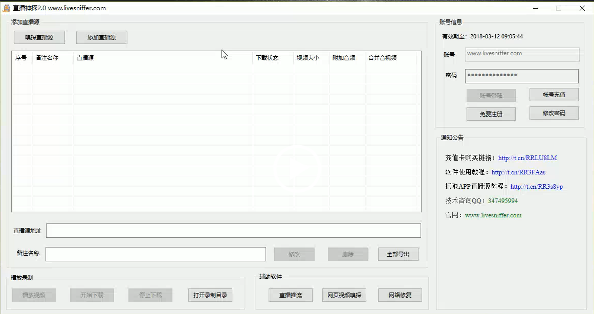The width and height of the screenshot is (594, 314).
Task: Focus the 账号 input field
Action: point(522,55)
